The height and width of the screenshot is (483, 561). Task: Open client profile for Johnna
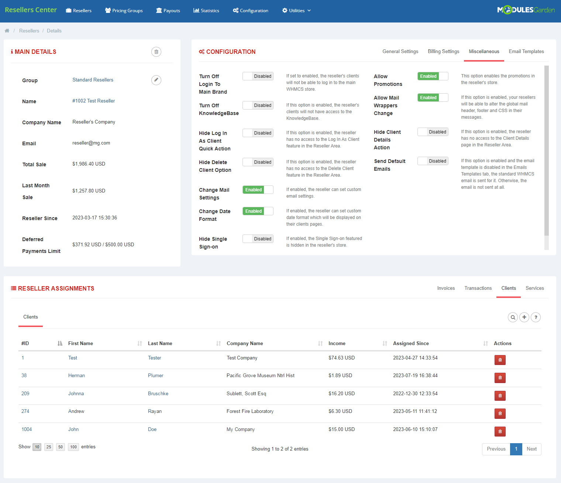click(x=76, y=393)
